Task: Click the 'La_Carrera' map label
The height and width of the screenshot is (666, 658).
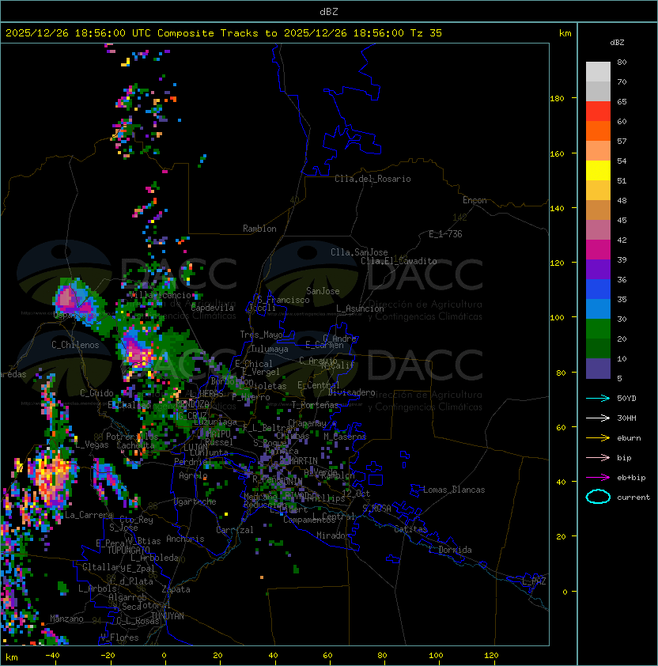Action: (x=89, y=515)
